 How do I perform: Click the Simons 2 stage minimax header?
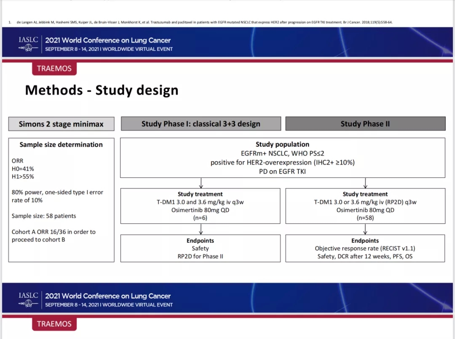[61, 124]
